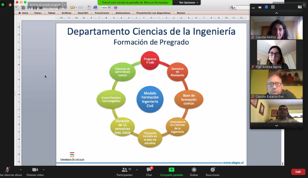Switch to the Animaciones ribbon tab
Image resolution: width=308 pixels, height=178 pixels.
123,13
